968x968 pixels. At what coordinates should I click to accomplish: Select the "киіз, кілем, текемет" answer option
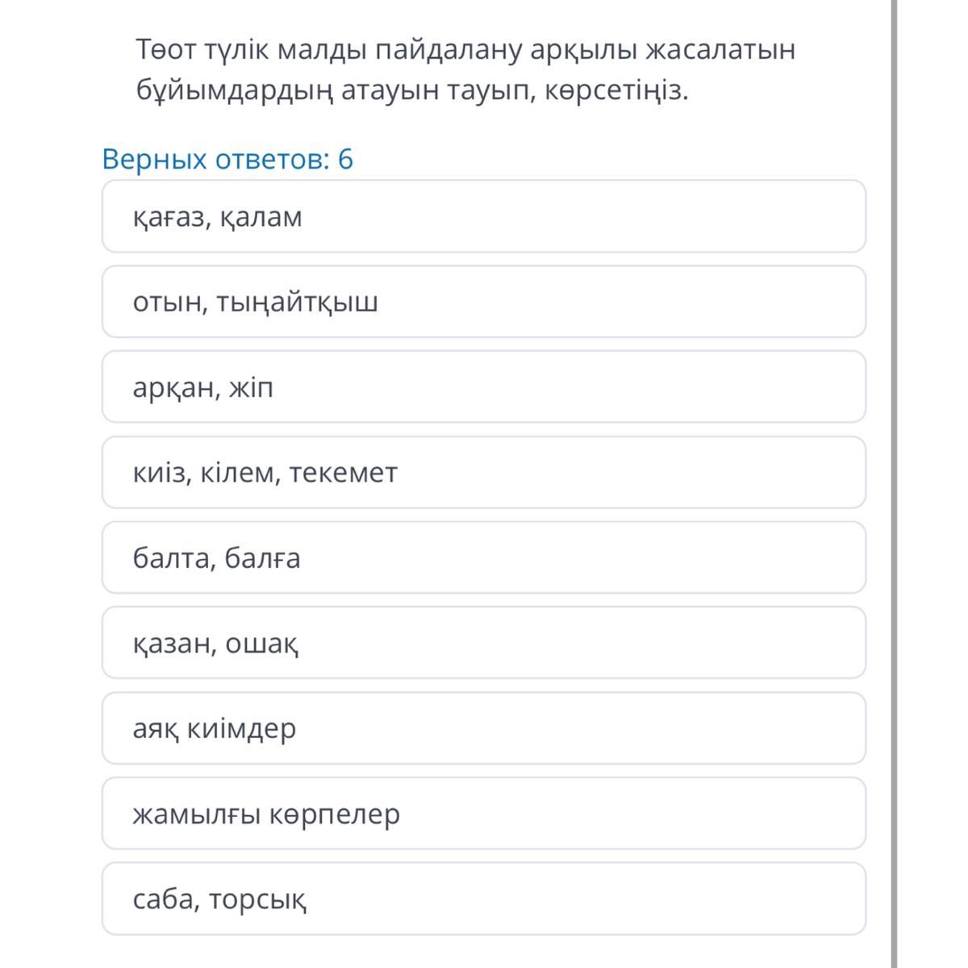click(483, 473)
